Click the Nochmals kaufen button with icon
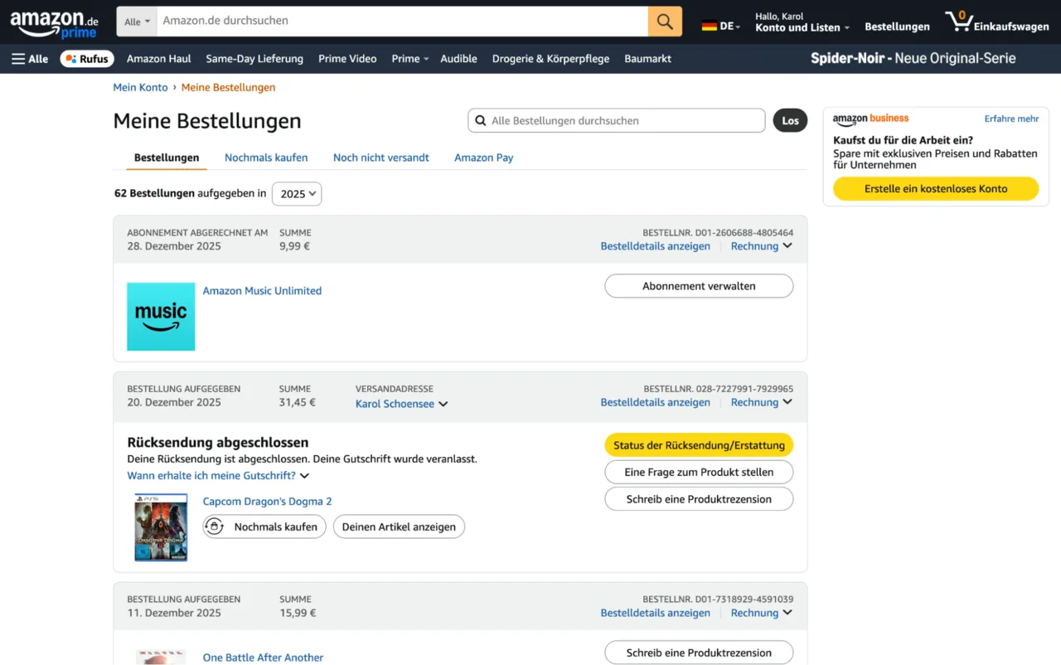This screenshot has height=665, width=1061. click(264, 527)
